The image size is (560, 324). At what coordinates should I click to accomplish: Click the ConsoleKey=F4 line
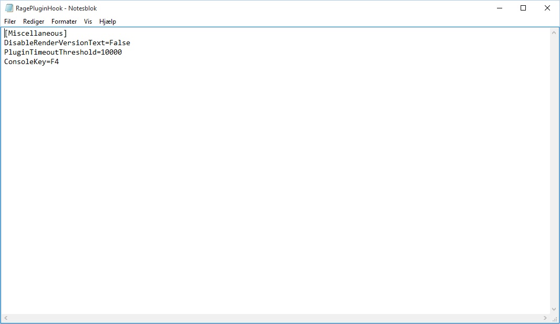point(32,62)
